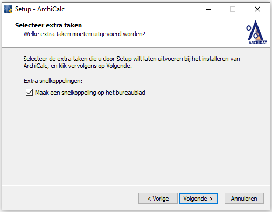
Task: Continue with the 'Volgende >' button
Action: [x=198, y=199]
